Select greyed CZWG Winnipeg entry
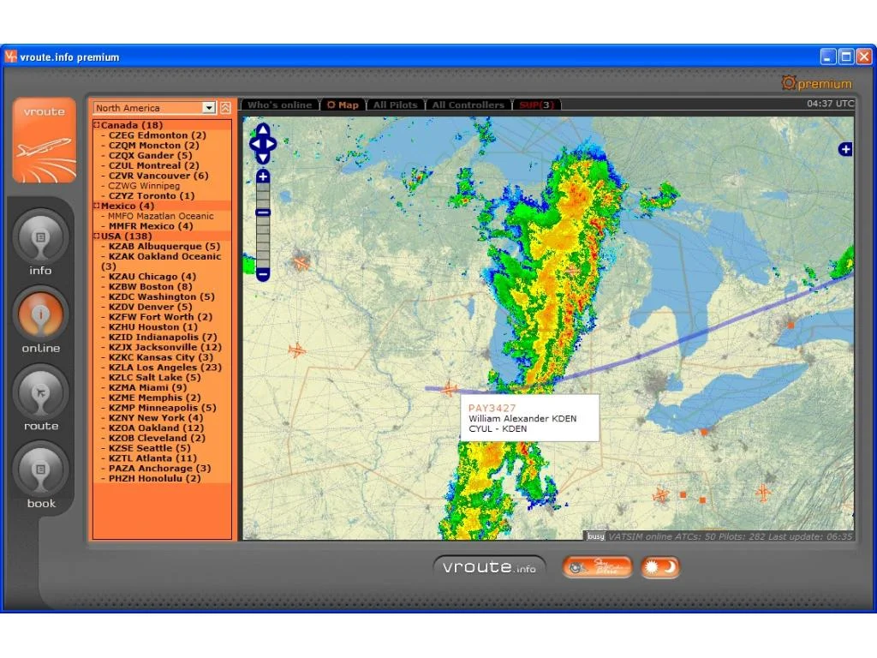 [x=144, y=186]
